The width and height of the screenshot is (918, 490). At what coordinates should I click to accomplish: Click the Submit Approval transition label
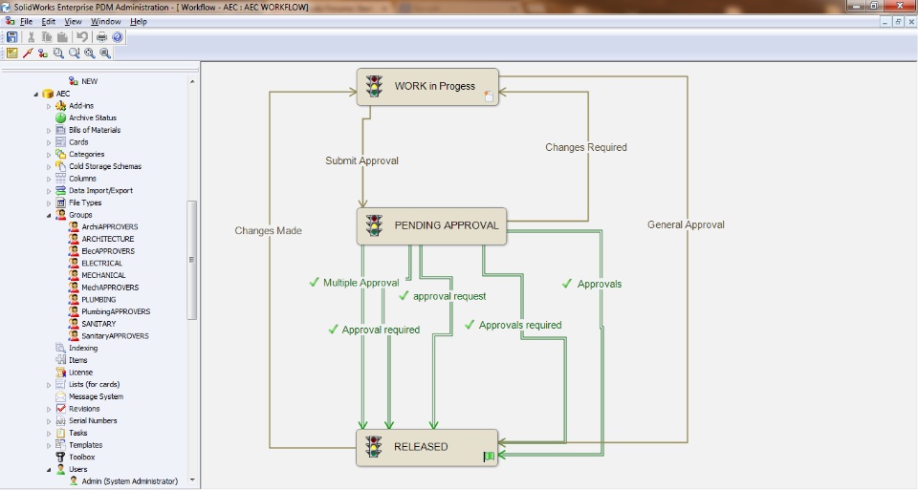coord(361,160)
